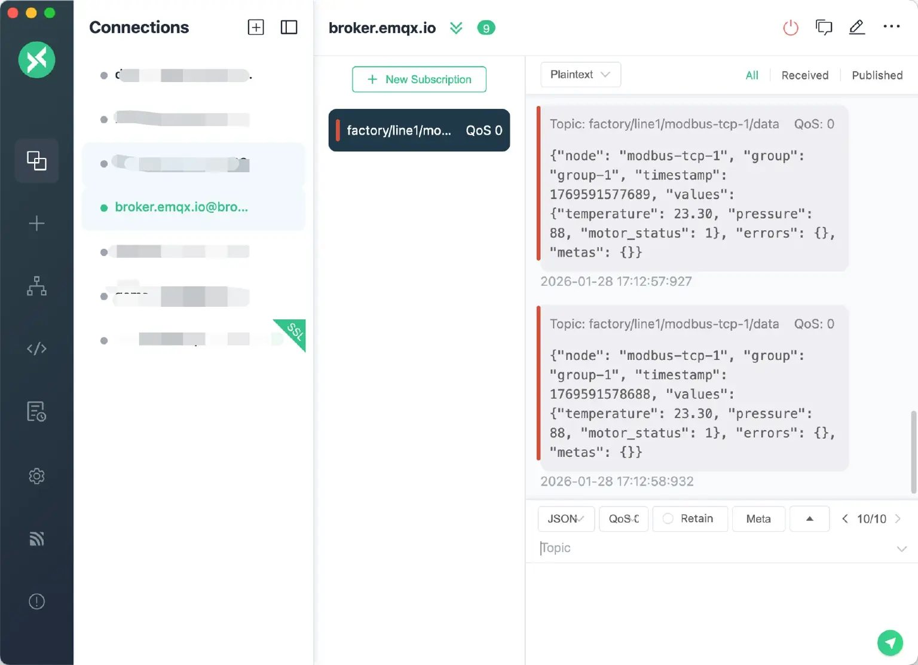
Task: Toggle the connections panel layout icon
Action: pos(289,28)
